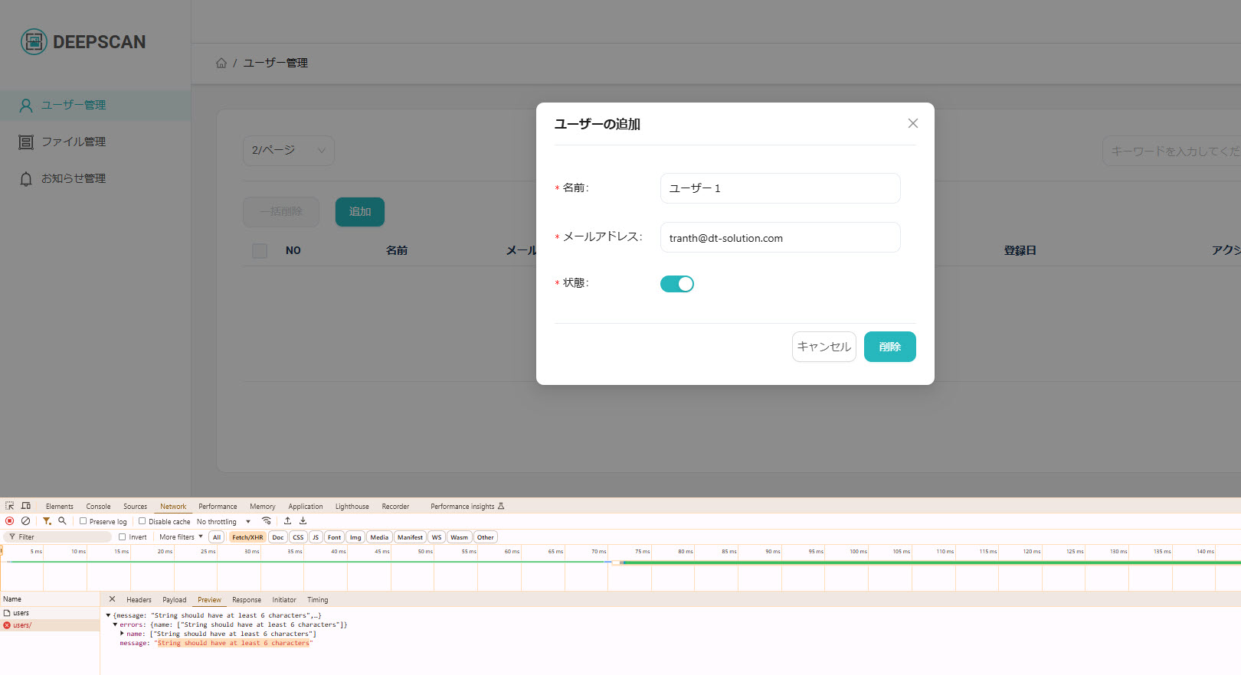Check the Disable cache option
1241x675 pixels.
click(142, 521)
